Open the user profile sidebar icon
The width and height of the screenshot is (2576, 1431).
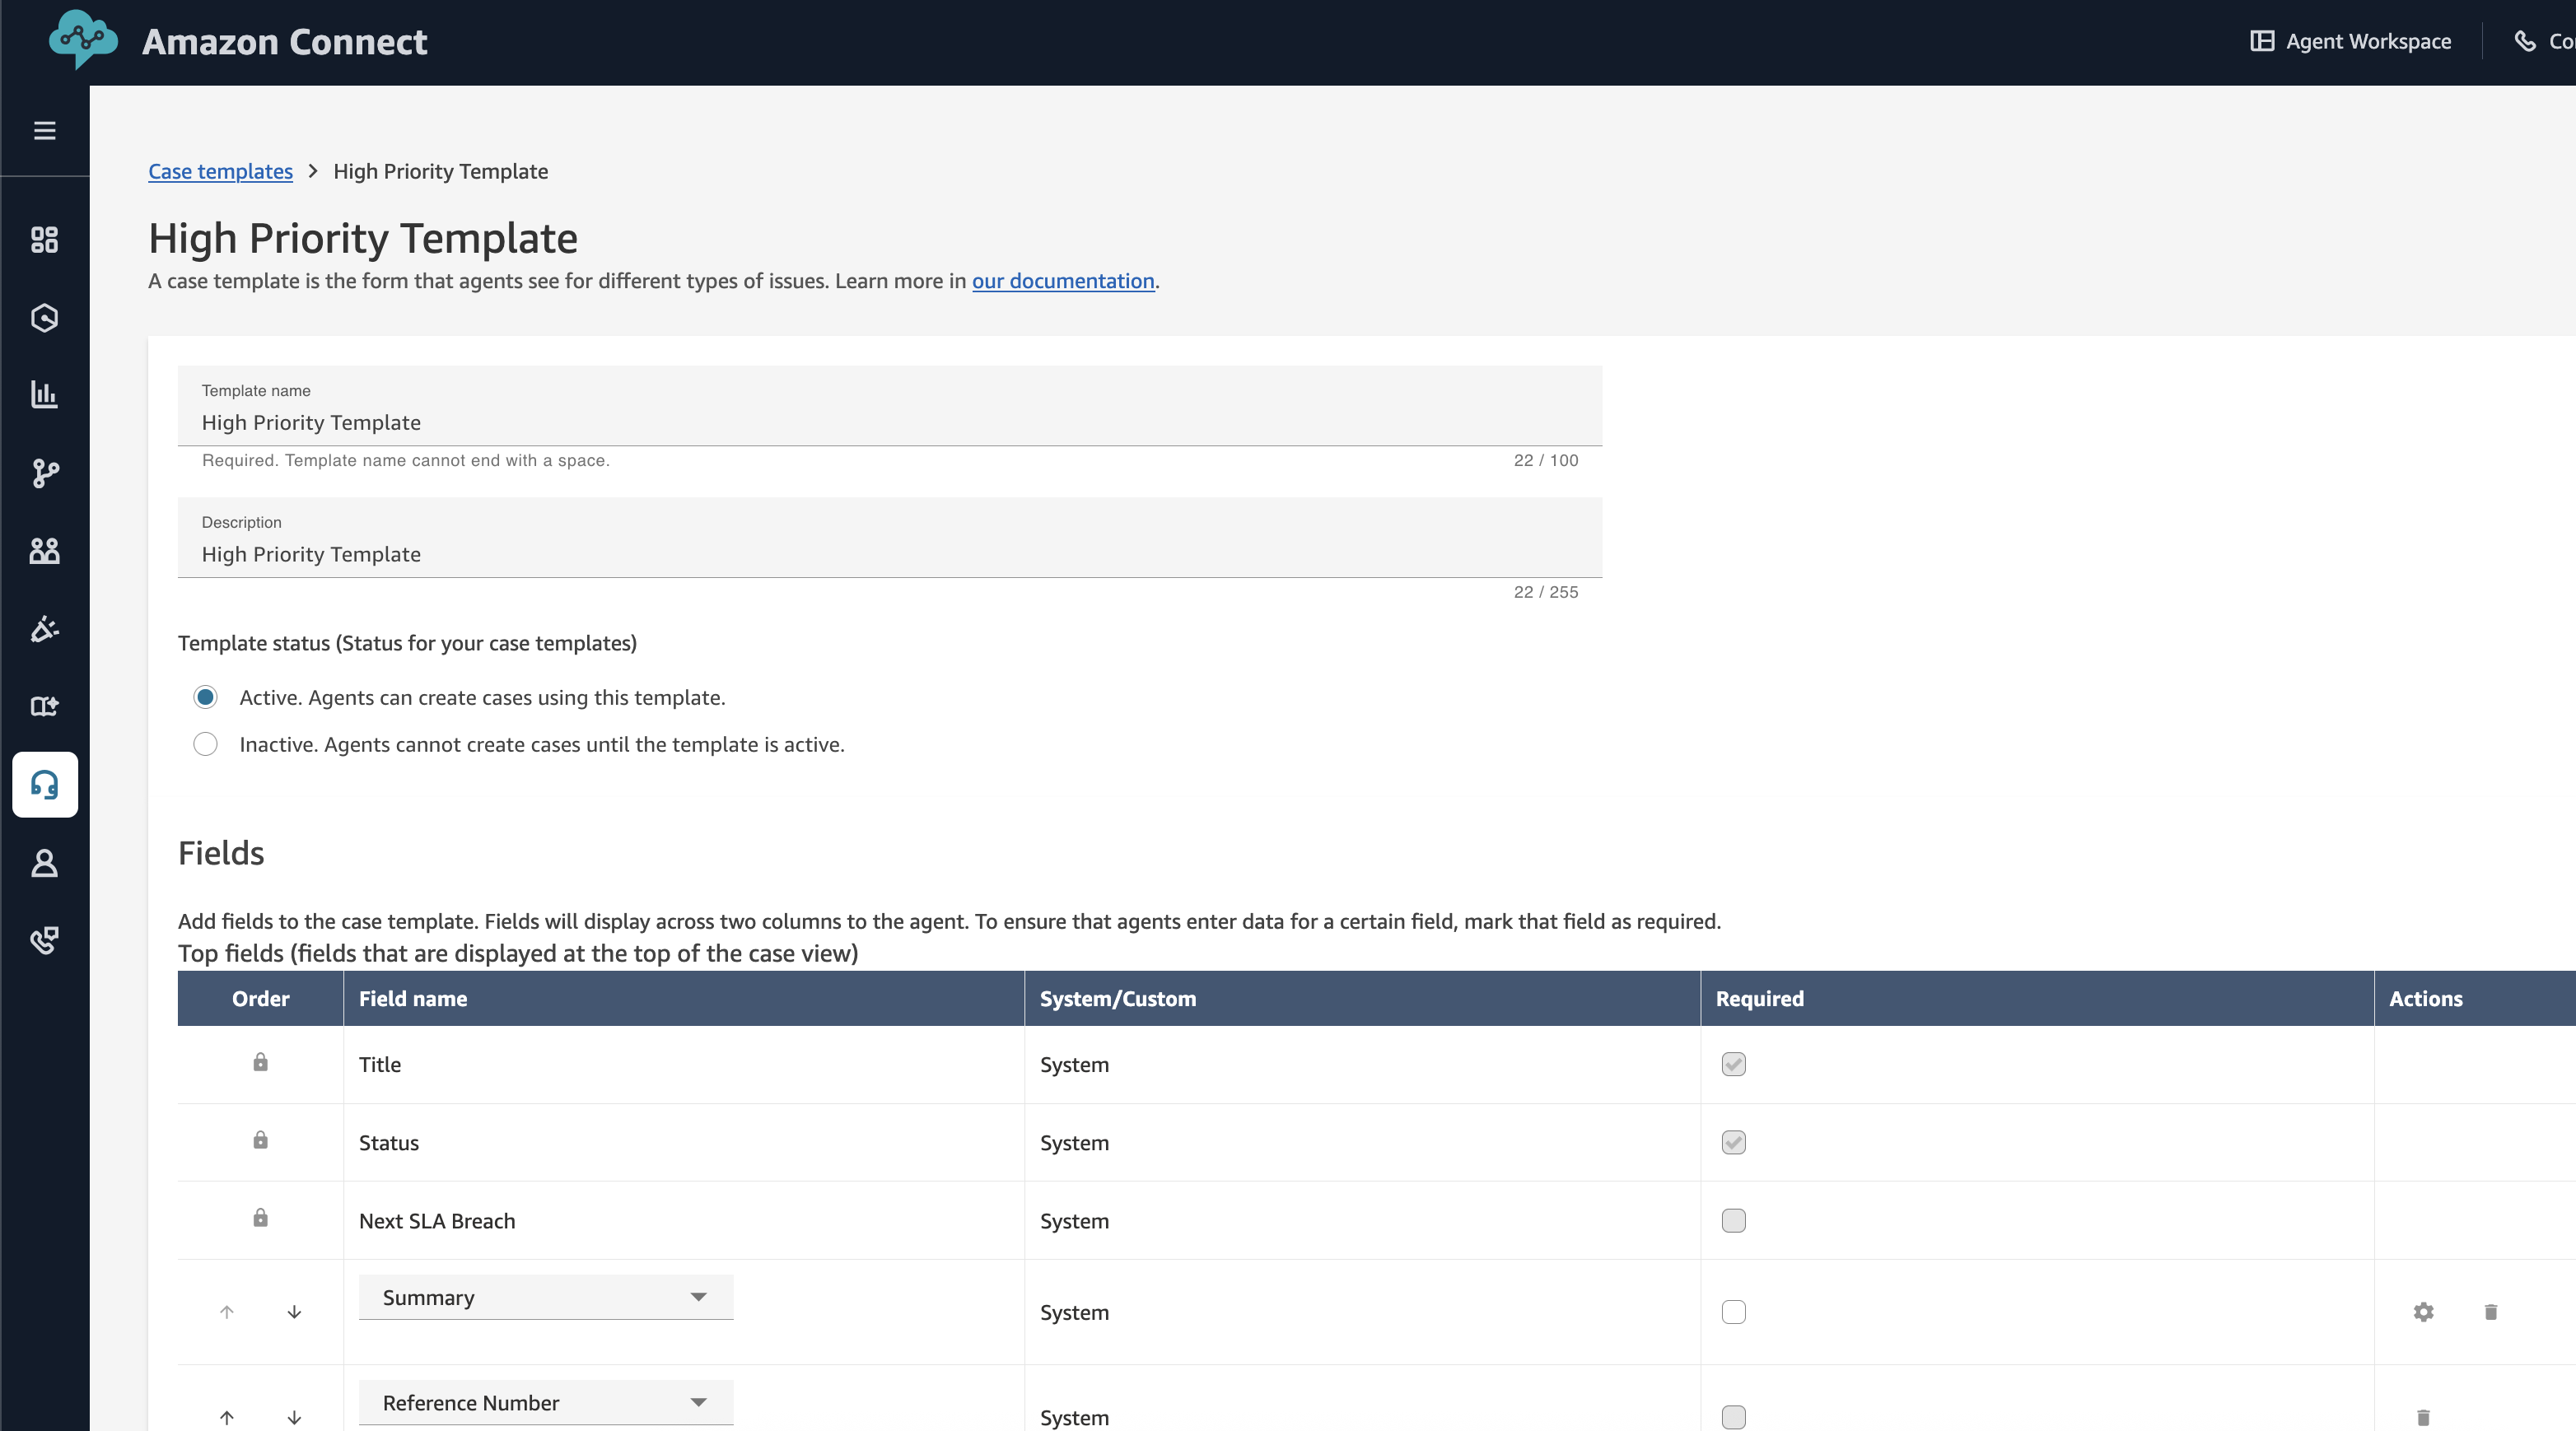(x=44, y=863)
